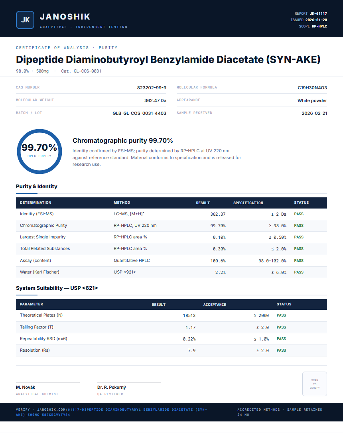The image size is (343, 433).
Task: Select batch lot GLB-GL-COS-0031-4403
Action: pos(139,113)
